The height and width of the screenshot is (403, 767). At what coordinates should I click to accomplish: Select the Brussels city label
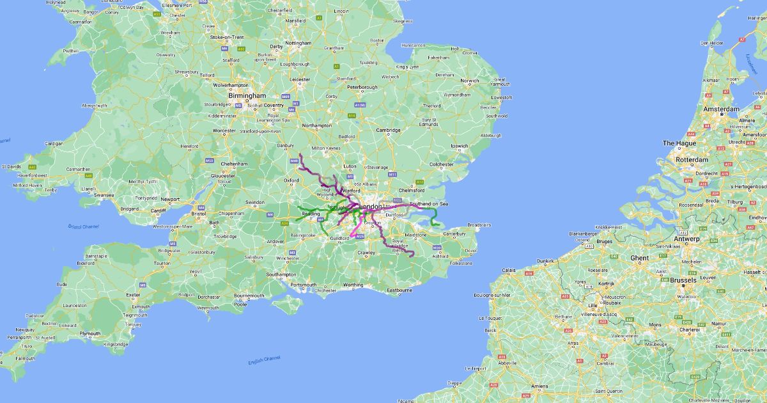pos(683,280)
